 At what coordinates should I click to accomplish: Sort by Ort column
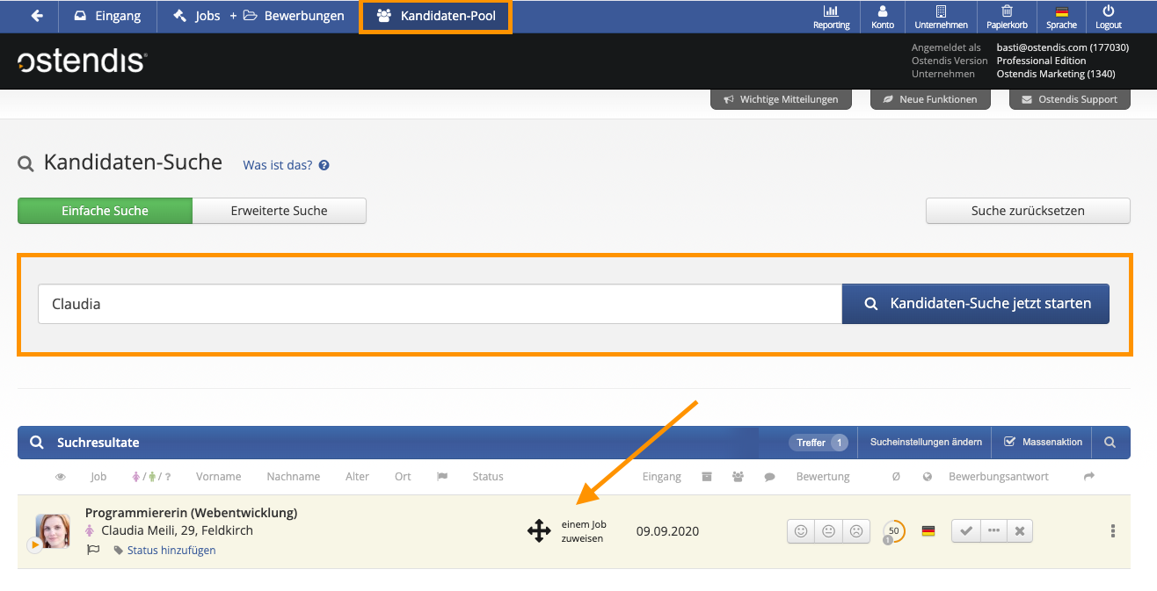[403, 477]
